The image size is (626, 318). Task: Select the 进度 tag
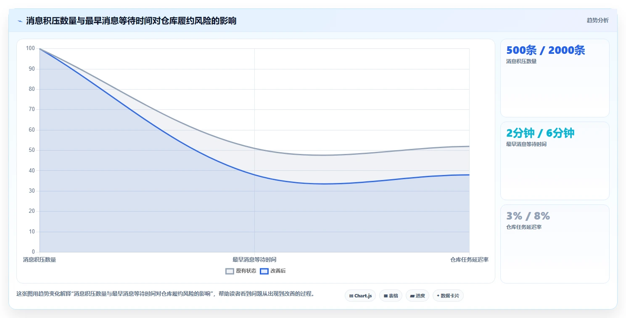click(417, 296)
